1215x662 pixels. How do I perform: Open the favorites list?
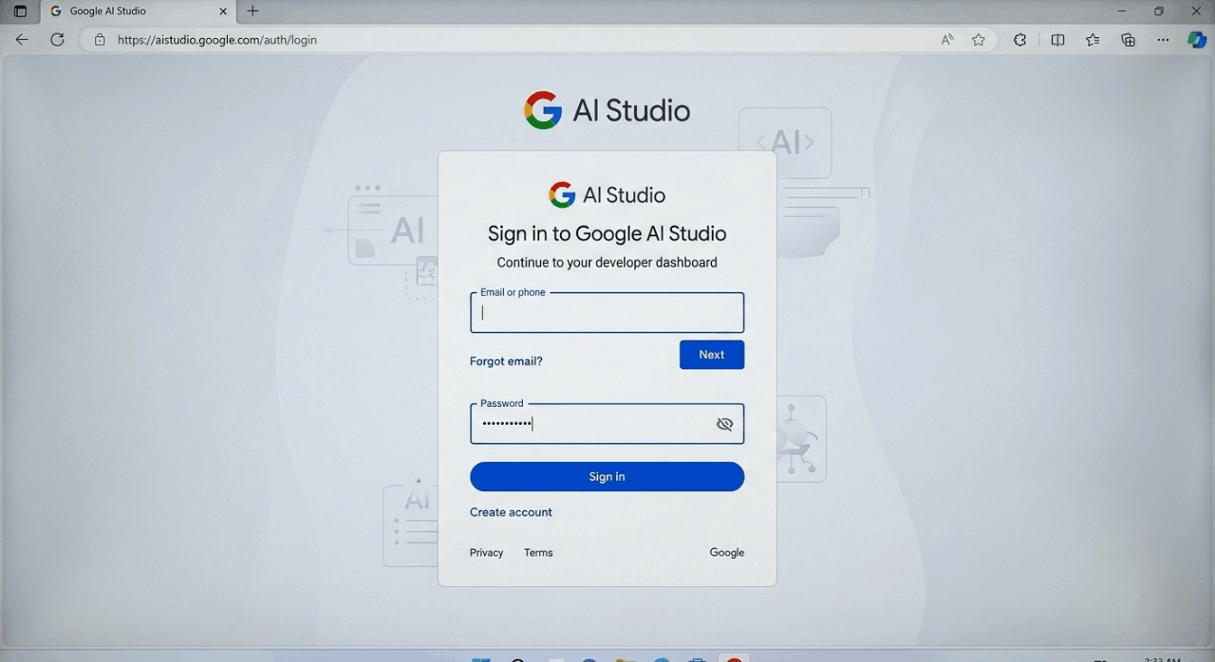coord(1093,40)
